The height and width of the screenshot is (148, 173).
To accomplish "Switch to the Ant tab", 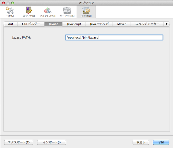I will pos(10,24).
